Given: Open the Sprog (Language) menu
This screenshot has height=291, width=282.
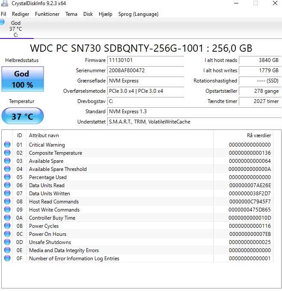Looking at the screenshot, I should pyautogui.click(x=138, y=14).
